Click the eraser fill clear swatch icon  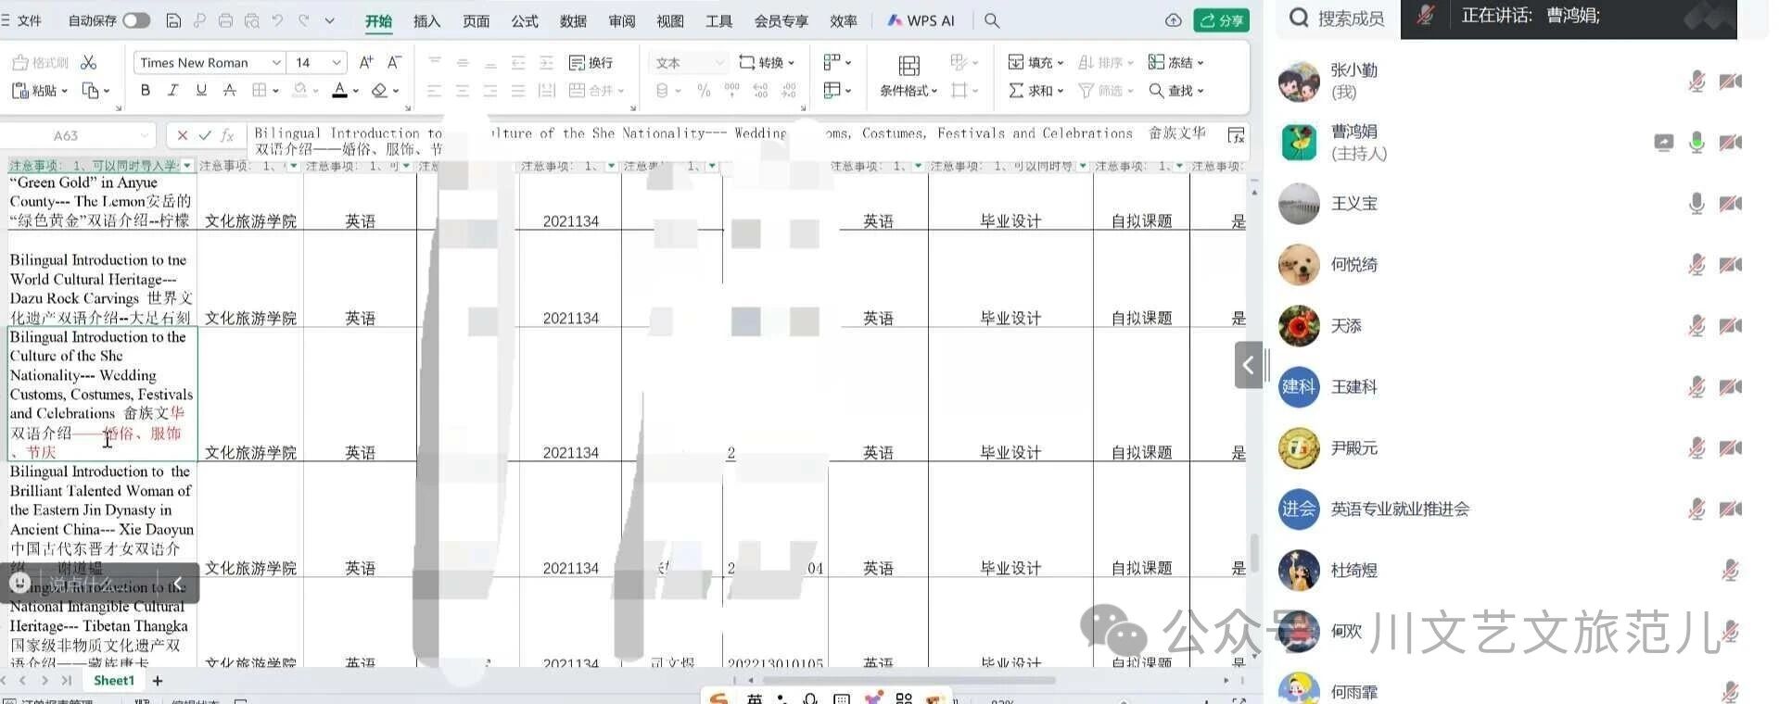point(379,90)
